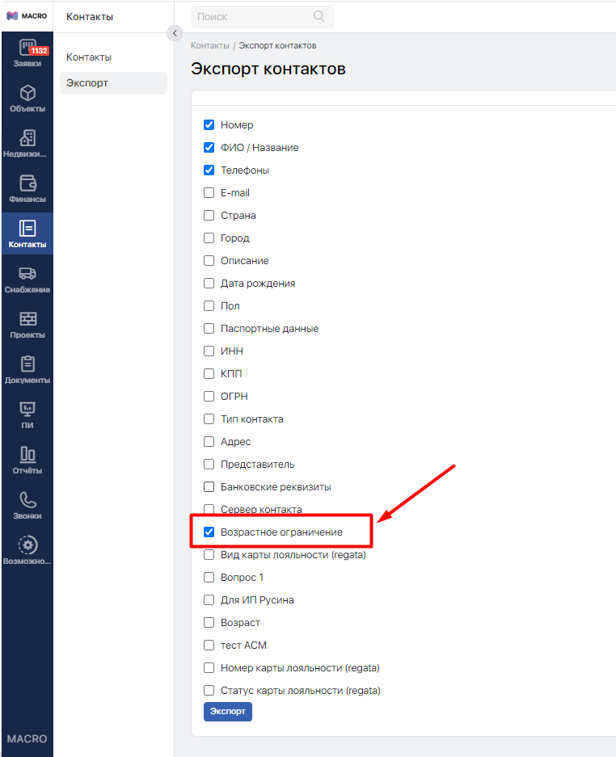This screenshot has width=616, height=757.
Task: Open Документы clipboard icon
Action: [x=27, y=364]
